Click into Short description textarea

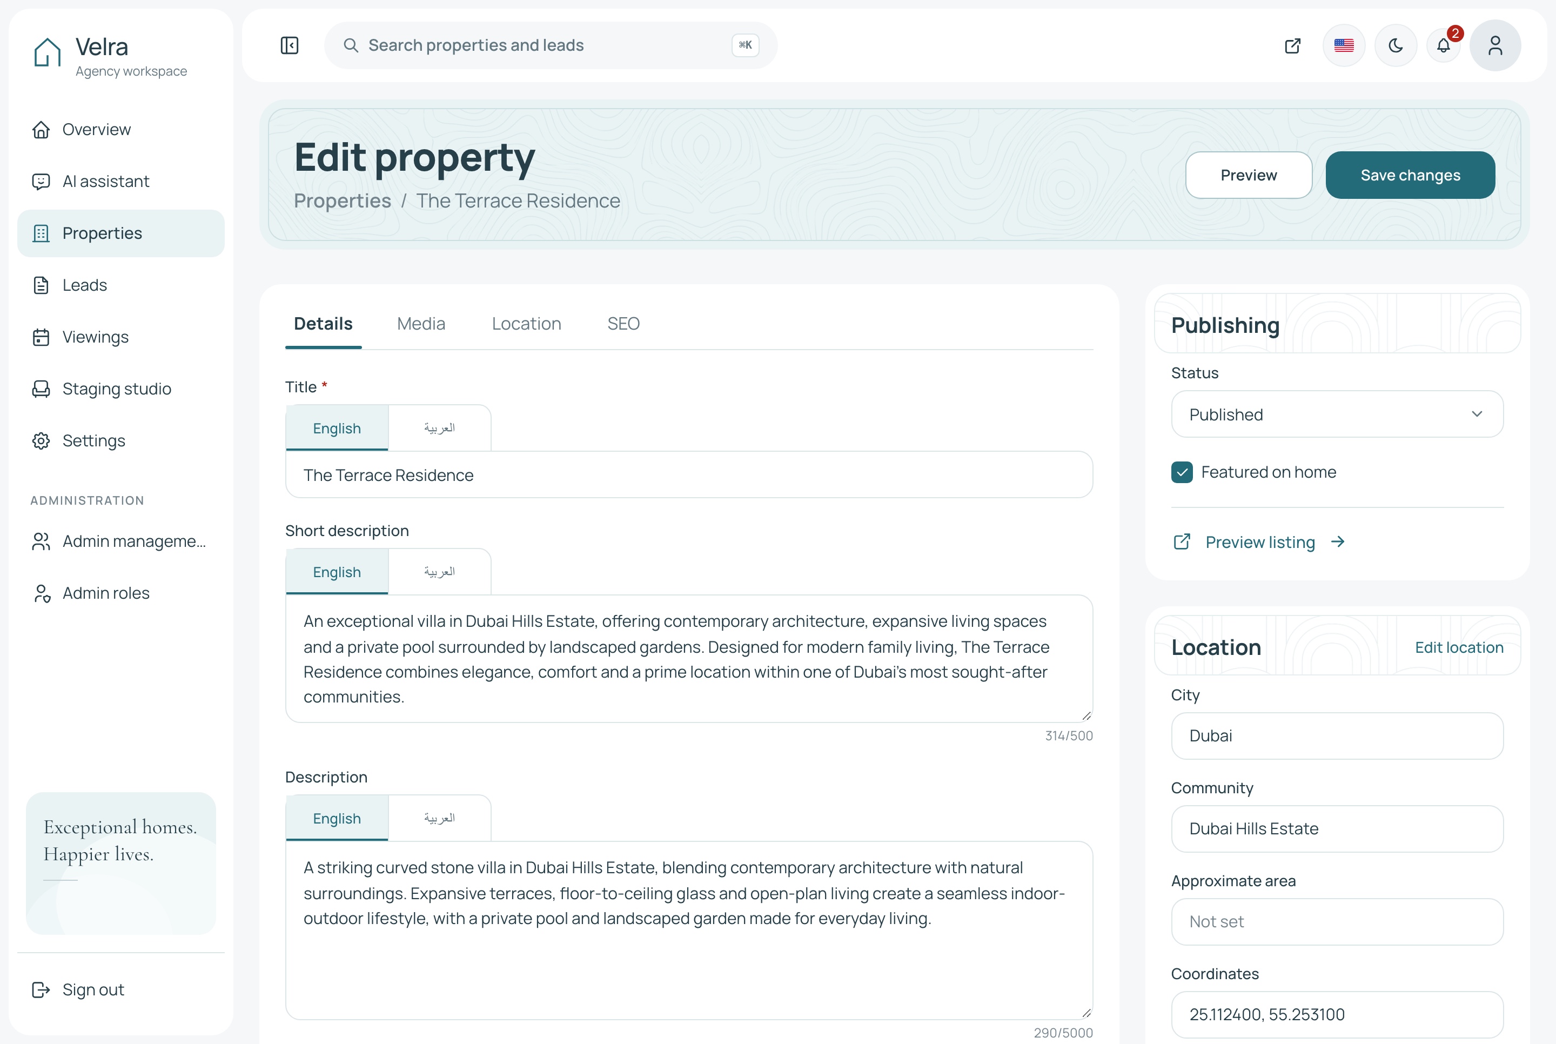[689, 659]
